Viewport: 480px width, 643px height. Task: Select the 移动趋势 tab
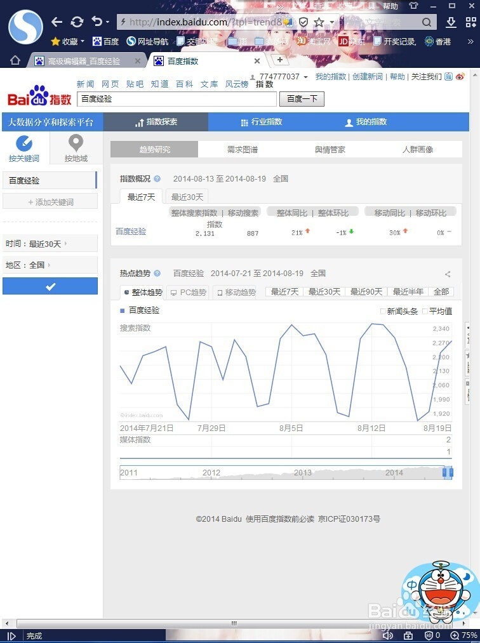pos(236,293)
